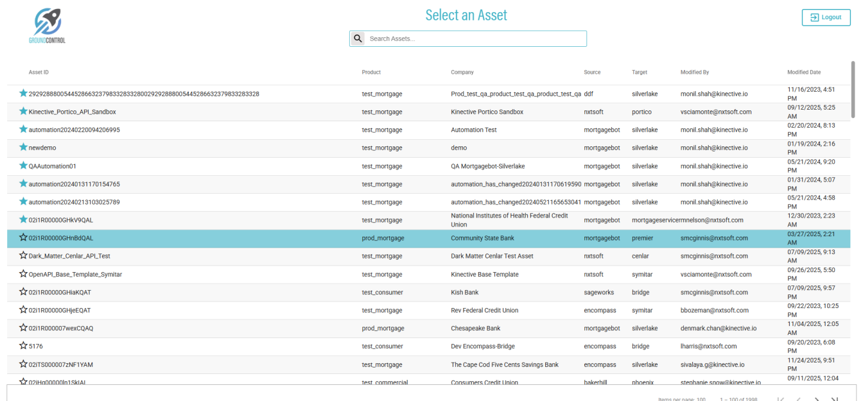Open the Rev Federal Credit Union asset

pos(484,311)
